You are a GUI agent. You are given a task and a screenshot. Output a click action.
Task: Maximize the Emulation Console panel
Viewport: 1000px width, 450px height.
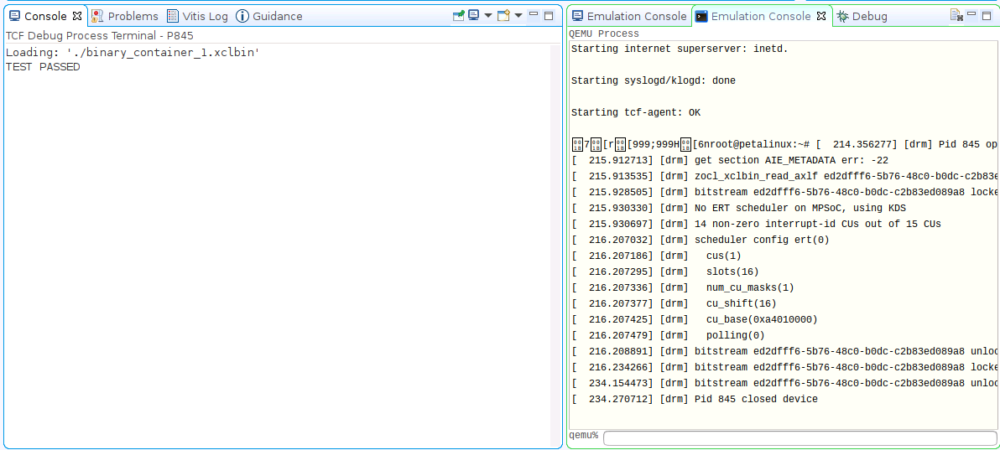coord(986,16)
